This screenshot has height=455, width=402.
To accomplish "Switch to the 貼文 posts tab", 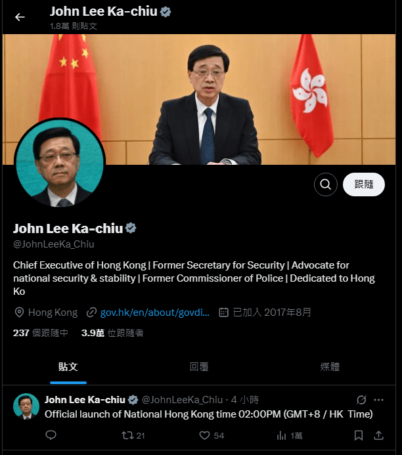I will pyautogui.click(x=68, y=367).
